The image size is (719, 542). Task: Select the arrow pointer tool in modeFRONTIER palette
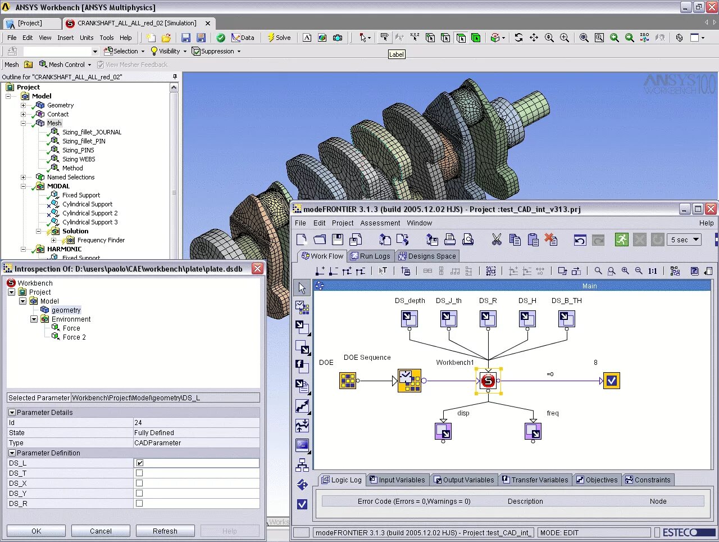(302, 288)
